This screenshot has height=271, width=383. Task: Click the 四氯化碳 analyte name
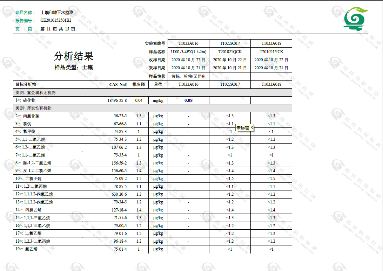[x=31, y=116]
